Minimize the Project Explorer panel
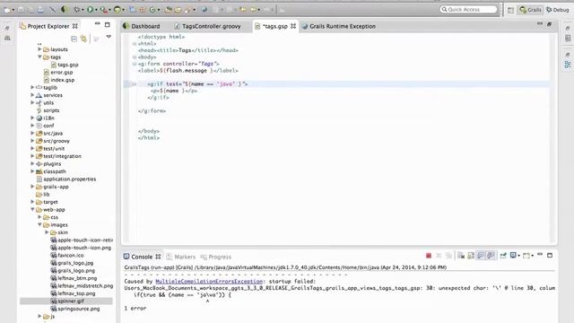 (x=98, y=24)
